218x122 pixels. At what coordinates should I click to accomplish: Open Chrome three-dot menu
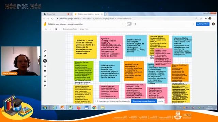pos(214,18)
